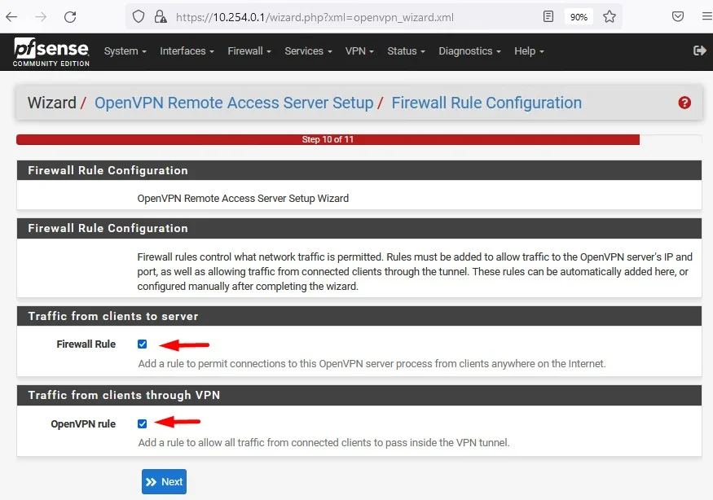Toggle reader view icon in address bar
Viewport: 713px width, 500px height.
coord(548,17)
